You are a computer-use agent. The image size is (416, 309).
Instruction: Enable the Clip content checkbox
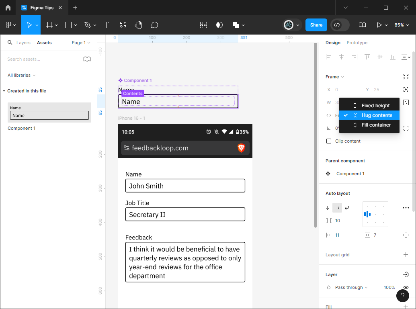click(x=329, y=141)
